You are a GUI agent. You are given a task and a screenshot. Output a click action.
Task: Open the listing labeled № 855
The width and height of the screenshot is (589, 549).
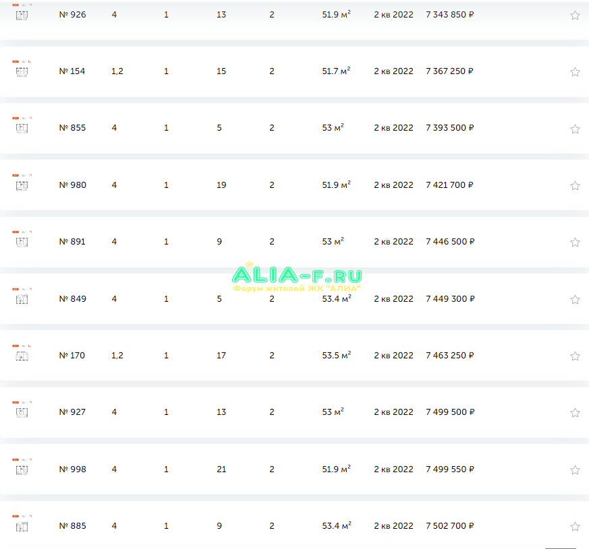tap(72, 128)
